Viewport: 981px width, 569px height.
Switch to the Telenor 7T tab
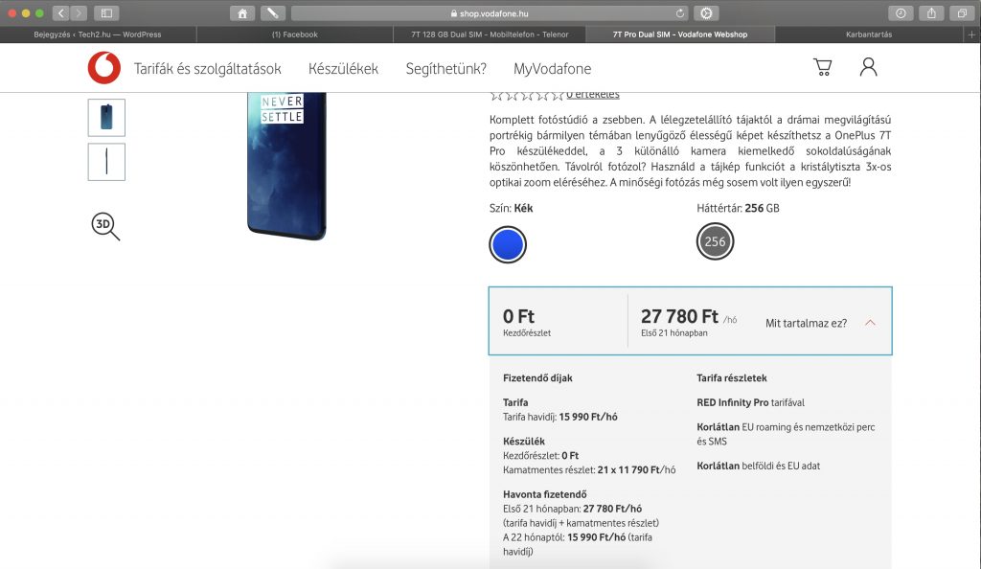[490, 34]
